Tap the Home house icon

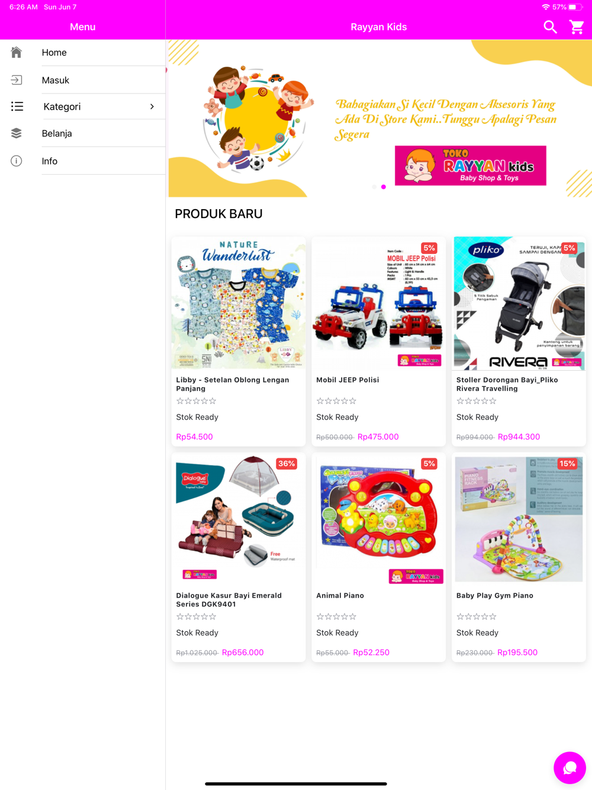click(x=17, y=53)
